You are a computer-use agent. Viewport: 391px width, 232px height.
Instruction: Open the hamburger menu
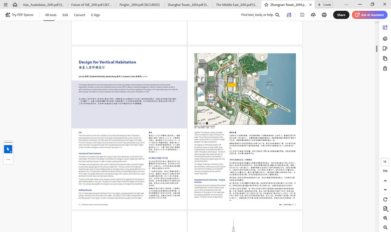pyautogui.click(x=5, y=5)
